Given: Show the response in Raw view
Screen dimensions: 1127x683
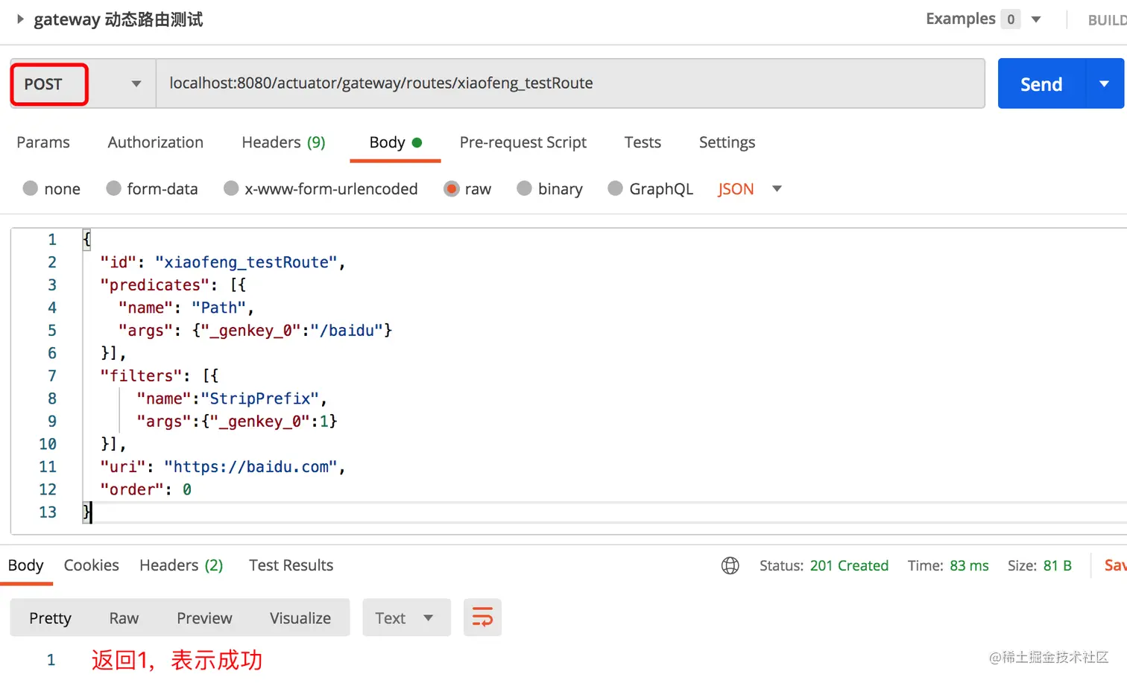Looking at the screenshot, I should coord(124,618).
